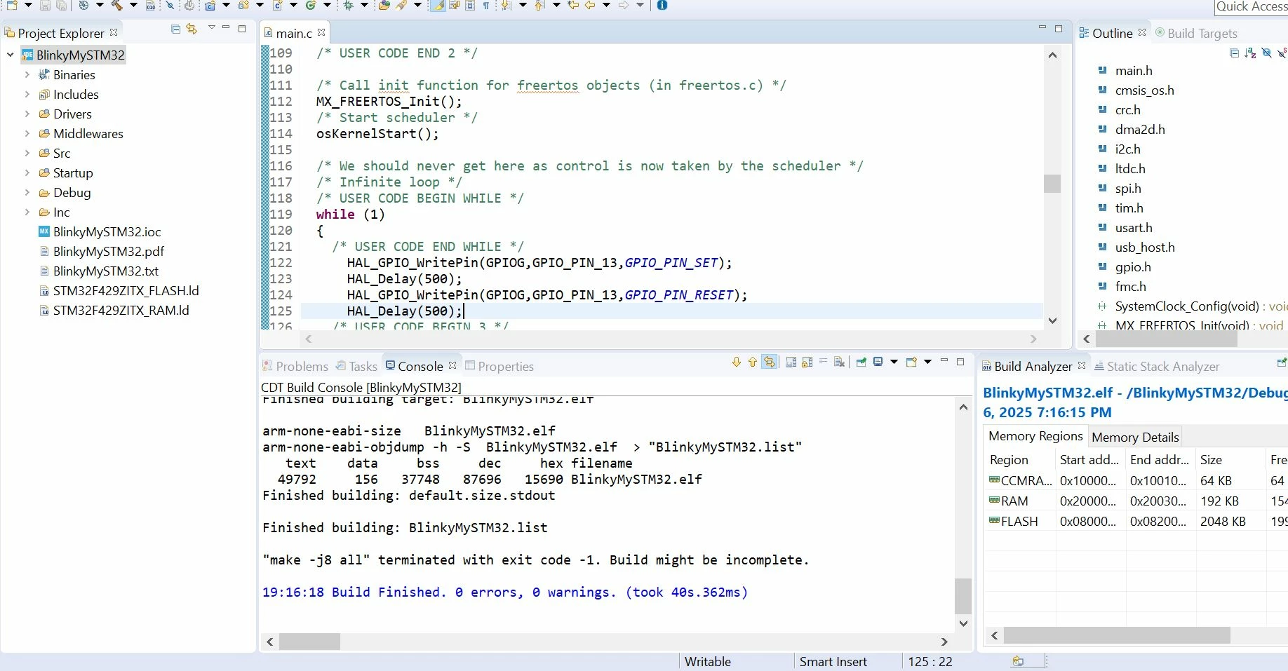Toggle console Wrap Lines icon
The image size is (1288, 671).
(x=823, y=362)
